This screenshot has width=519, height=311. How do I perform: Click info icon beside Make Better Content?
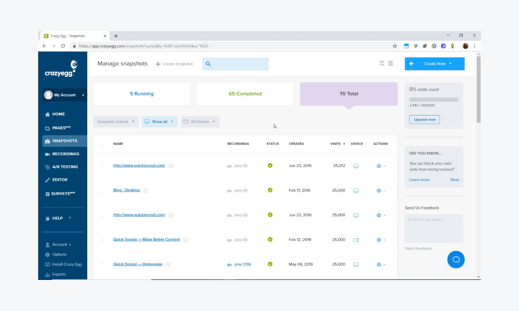point(186,240)
